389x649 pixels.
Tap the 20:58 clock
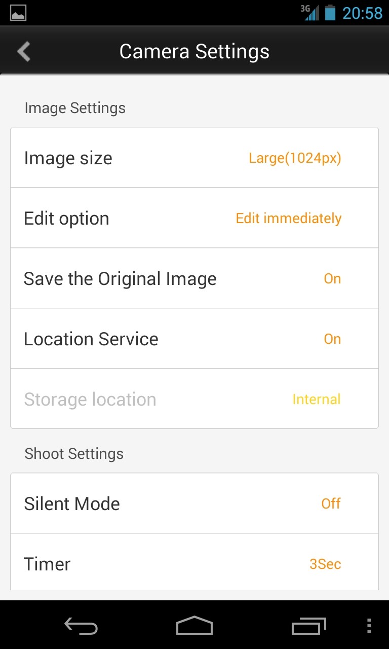(362, 13)
